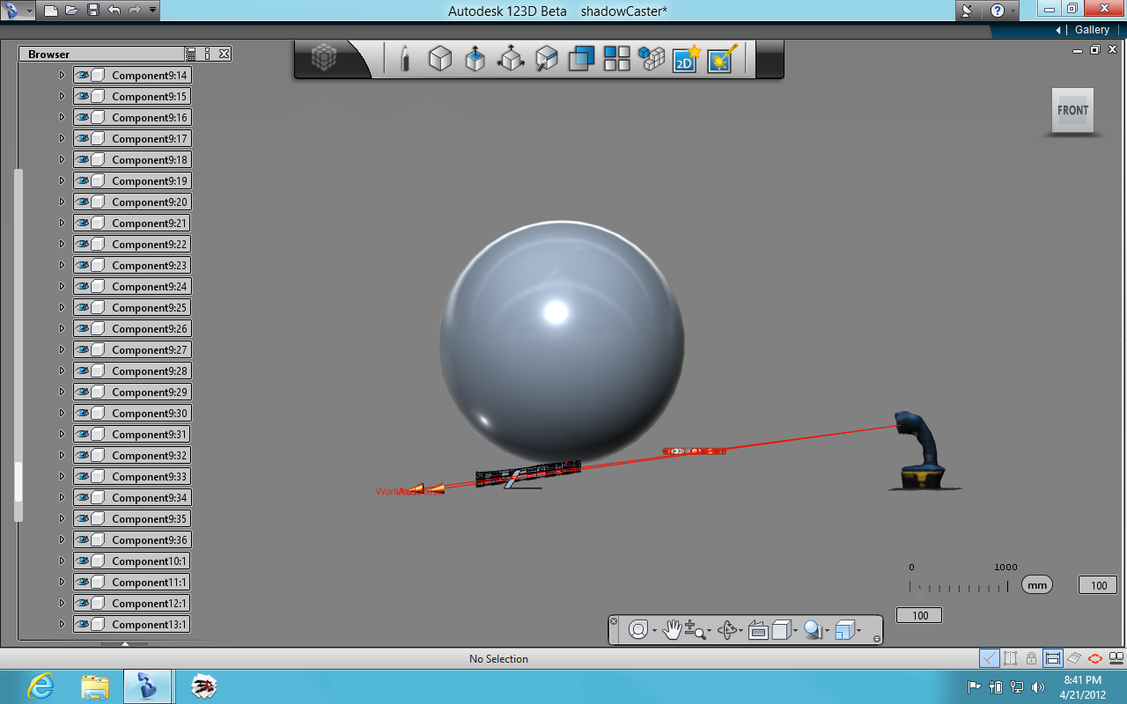
Task: Open the zoom tool dropdown arrow
Action: click(709, 632)
